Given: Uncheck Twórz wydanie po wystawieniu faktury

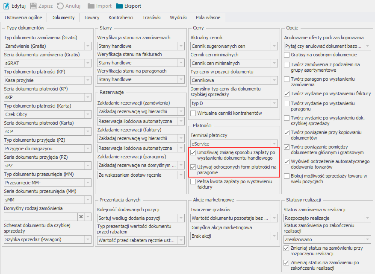Looking at the screenshot, I should click(x=287, y=93).
